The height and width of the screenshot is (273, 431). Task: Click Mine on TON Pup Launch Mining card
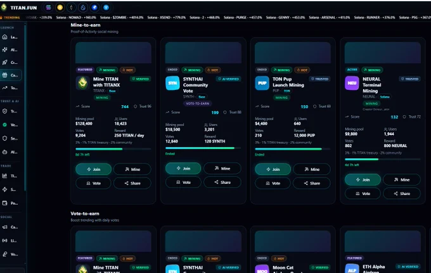tap(312, 169)
